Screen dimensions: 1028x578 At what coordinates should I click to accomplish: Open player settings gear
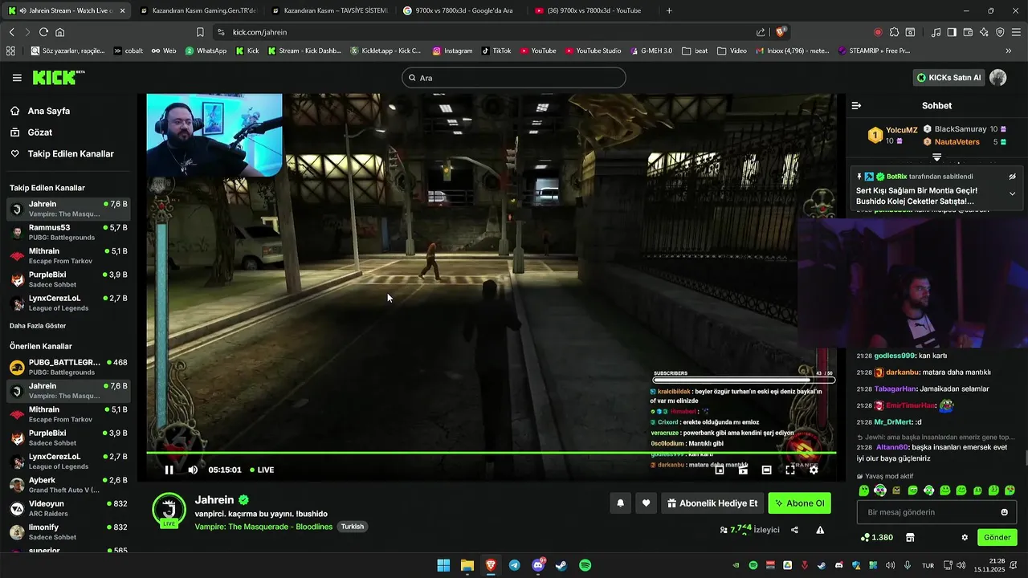(x=814, y=470)
